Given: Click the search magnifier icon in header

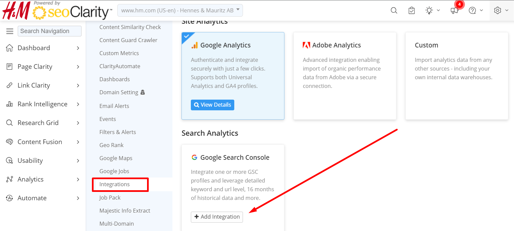Looking at the screenshot, I should coord(394,10).
